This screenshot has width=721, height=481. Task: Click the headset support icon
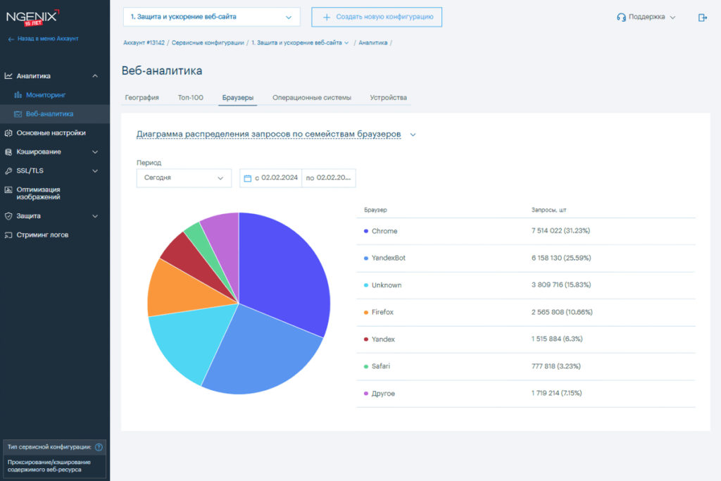click(621, 17)
